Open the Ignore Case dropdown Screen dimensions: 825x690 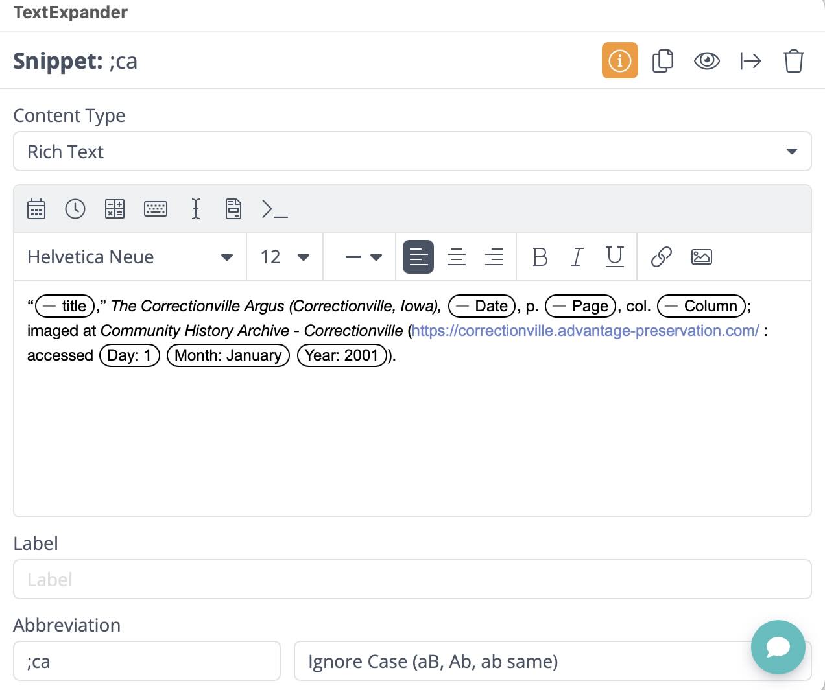click(553, 661)
